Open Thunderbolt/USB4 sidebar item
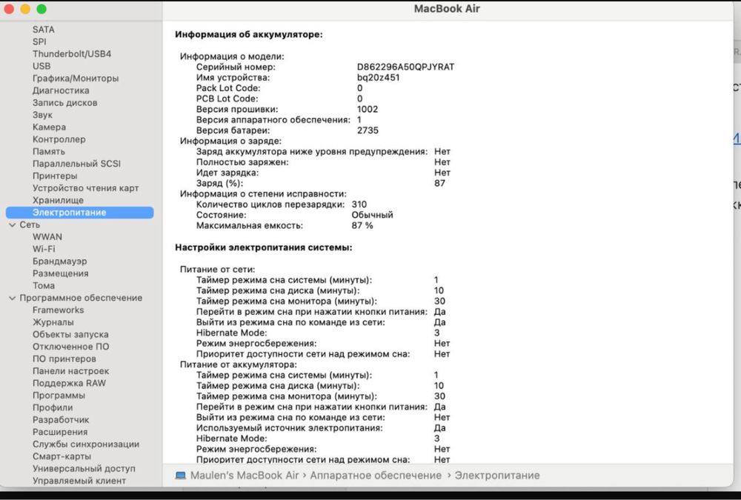 72,54
